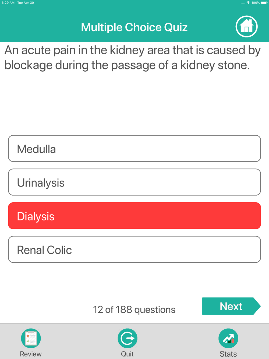The height and width of the screenshot is (359, 269).
Task: Tap the Quit exit arrow icon
Action: (x=128, y=338)
